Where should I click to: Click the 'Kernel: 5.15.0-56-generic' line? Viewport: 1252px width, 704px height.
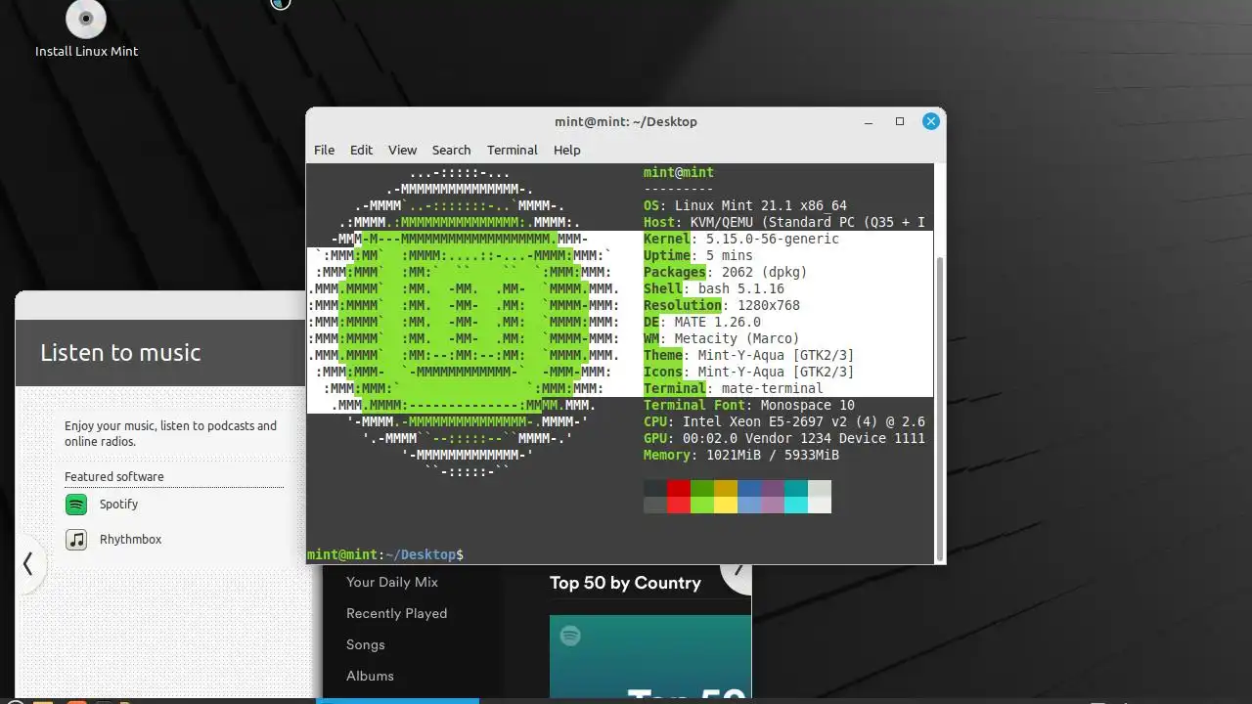pos(741,239)
